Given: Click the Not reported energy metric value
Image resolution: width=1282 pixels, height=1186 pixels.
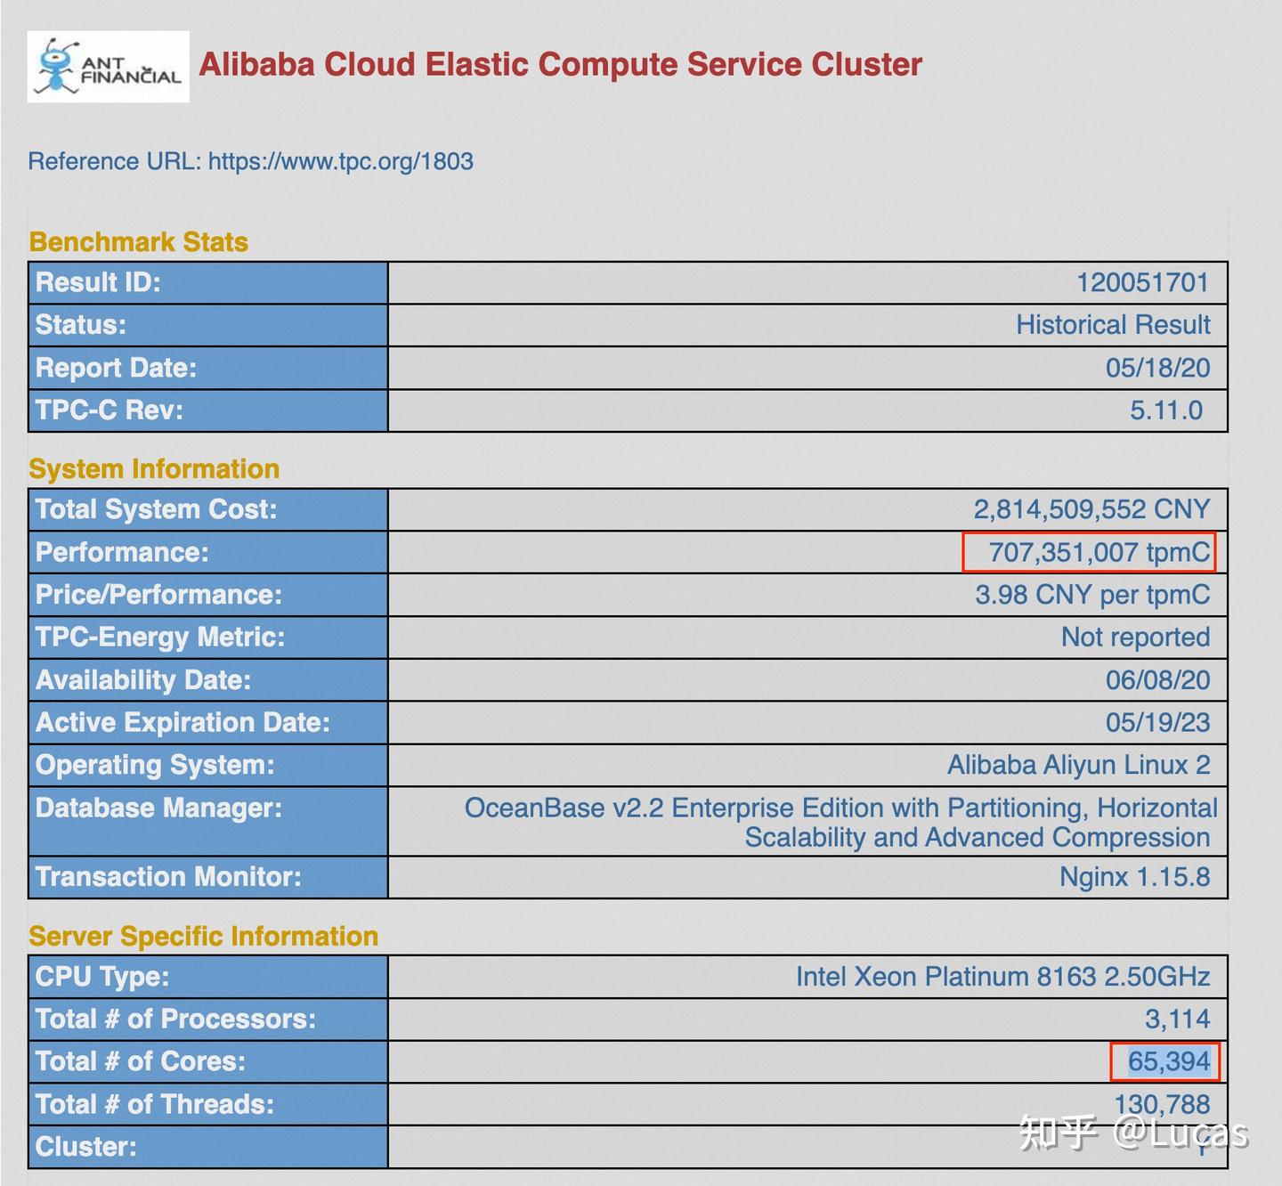Looking at the screenshot, I should tap(1135, 638).
